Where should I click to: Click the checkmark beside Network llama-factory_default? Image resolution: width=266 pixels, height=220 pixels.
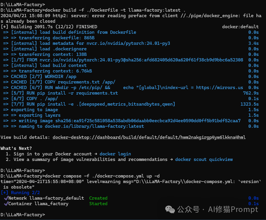[6, 198]
